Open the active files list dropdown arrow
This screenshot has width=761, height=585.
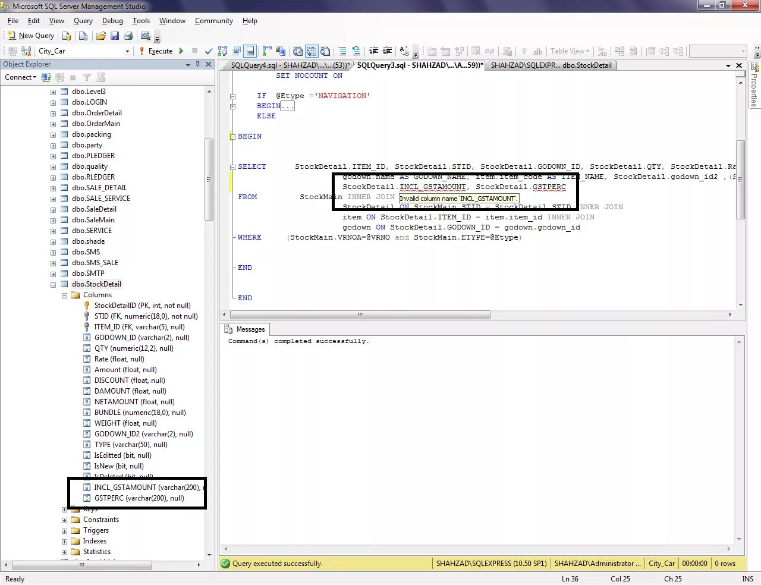point(728,65)
